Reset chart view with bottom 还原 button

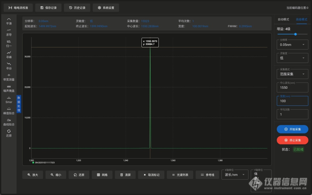pyautogui.click(x=79, y=175)
